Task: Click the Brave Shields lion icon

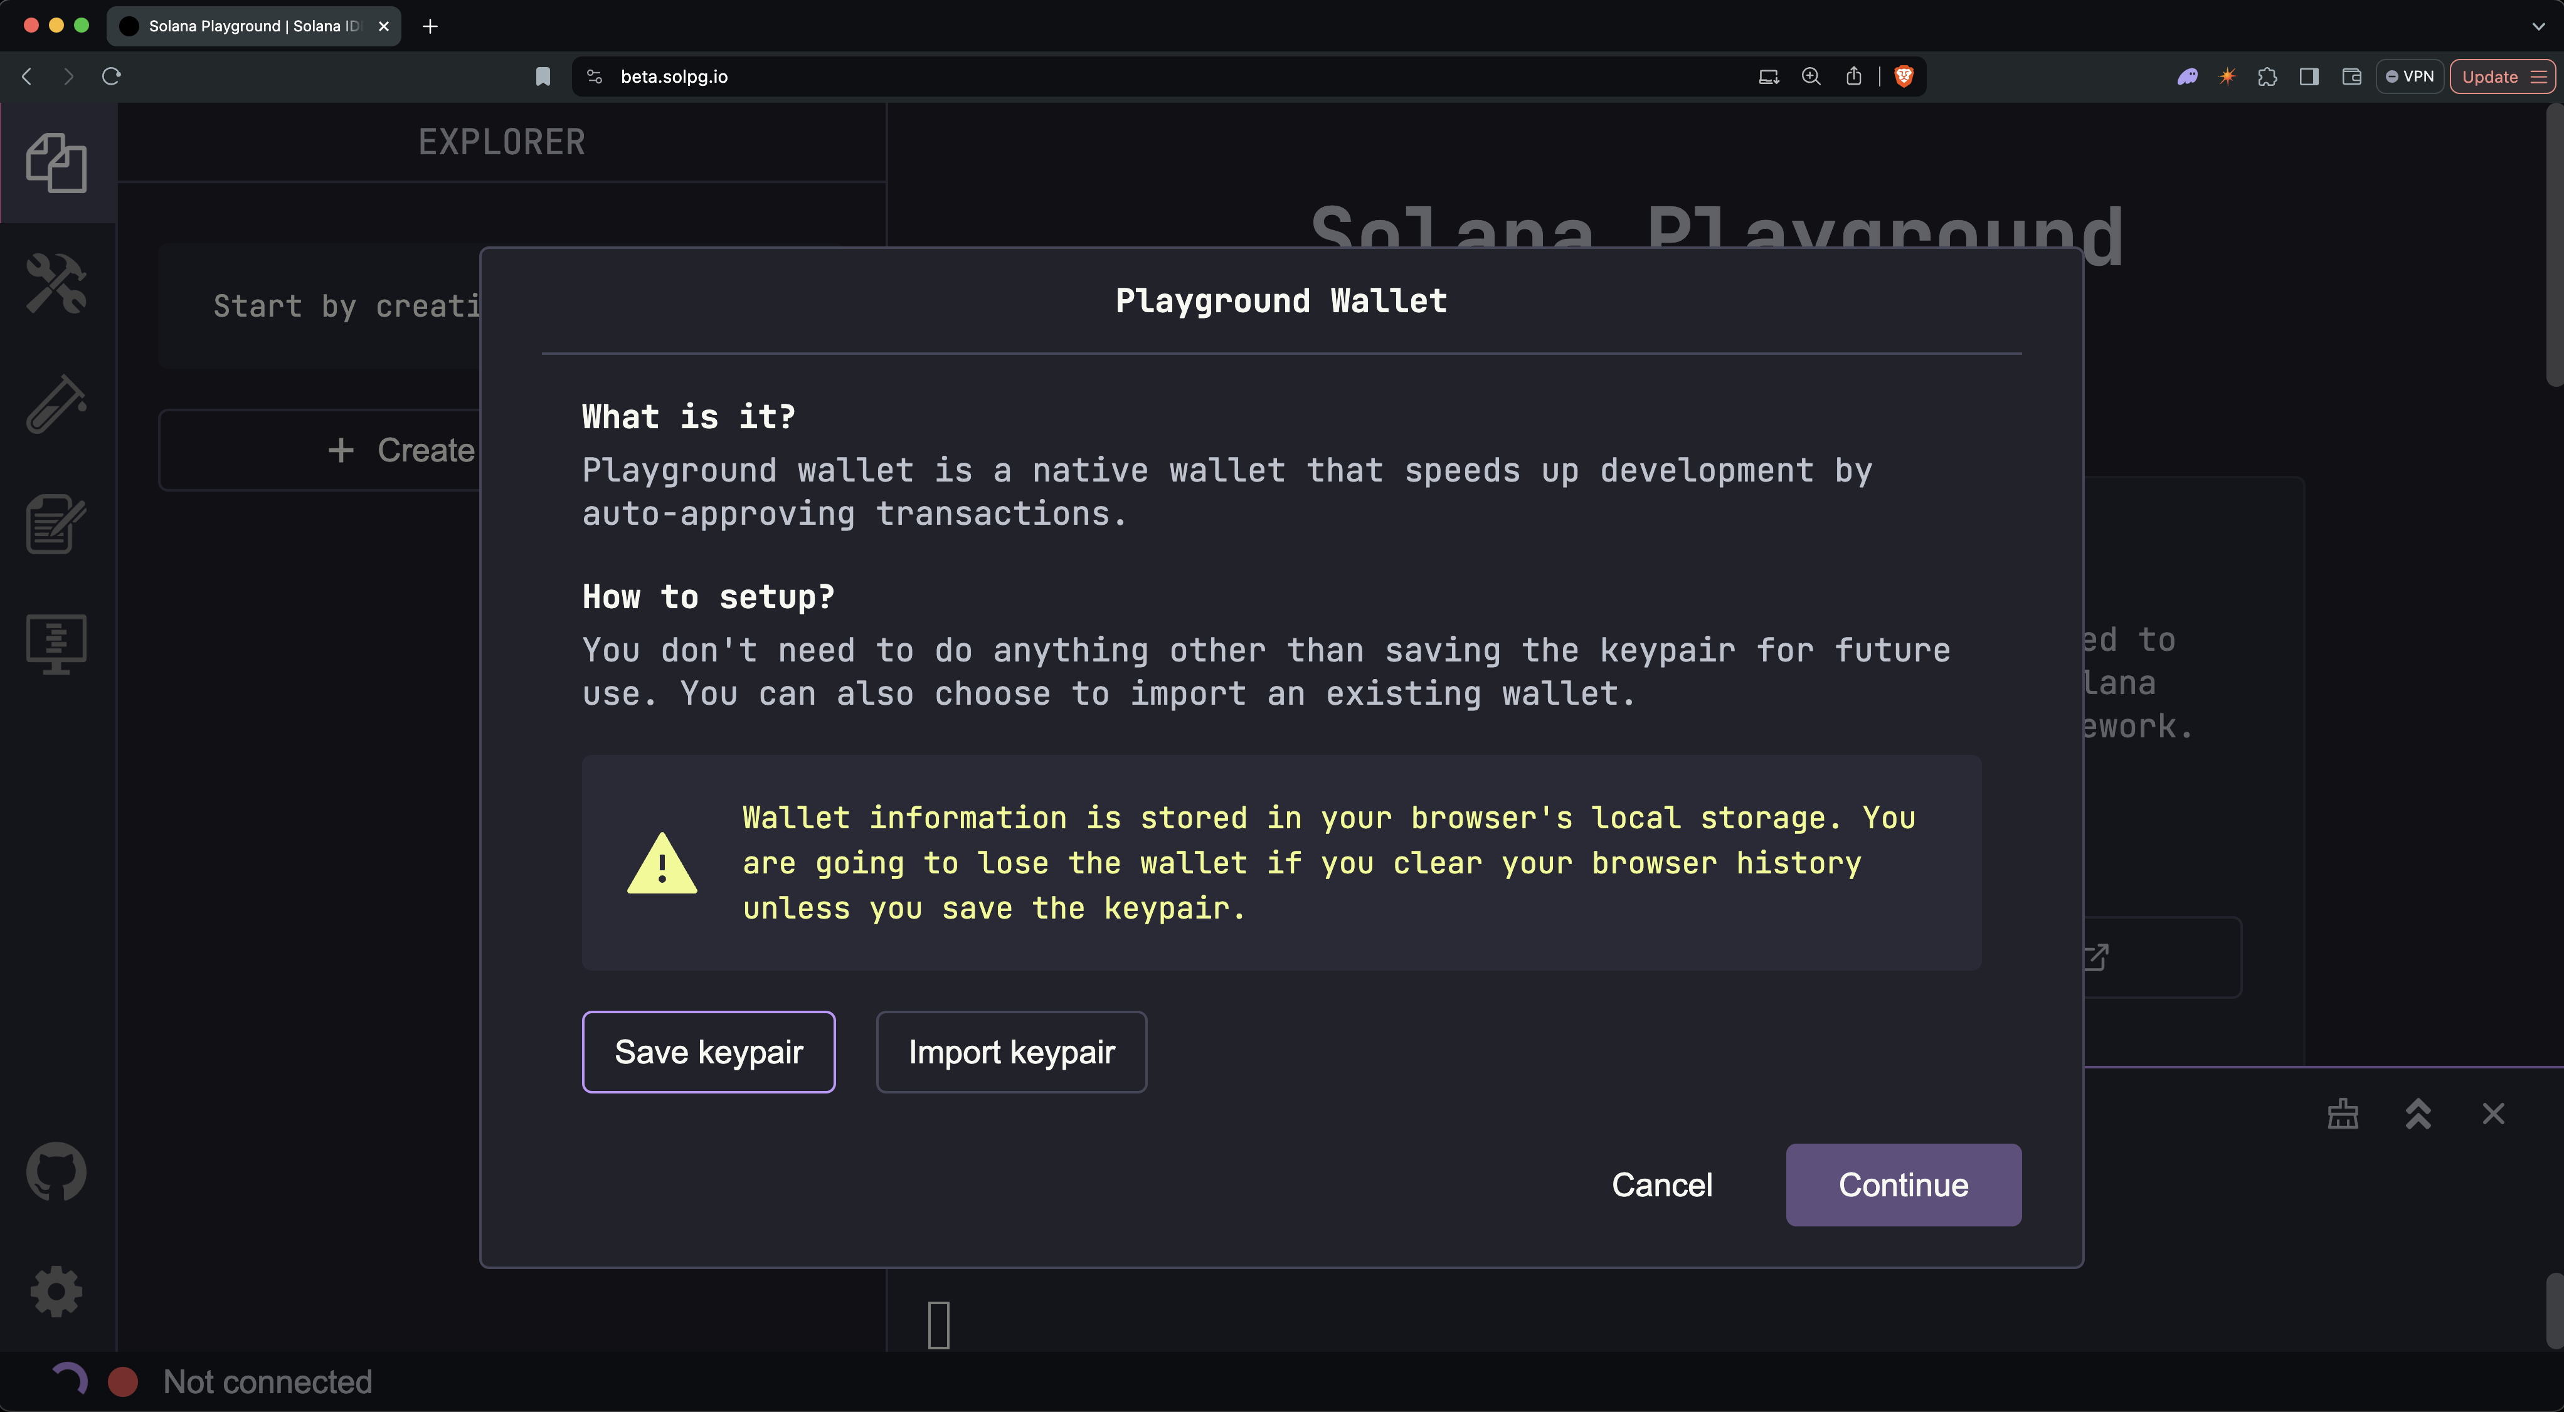Action: click(1904, 76)
